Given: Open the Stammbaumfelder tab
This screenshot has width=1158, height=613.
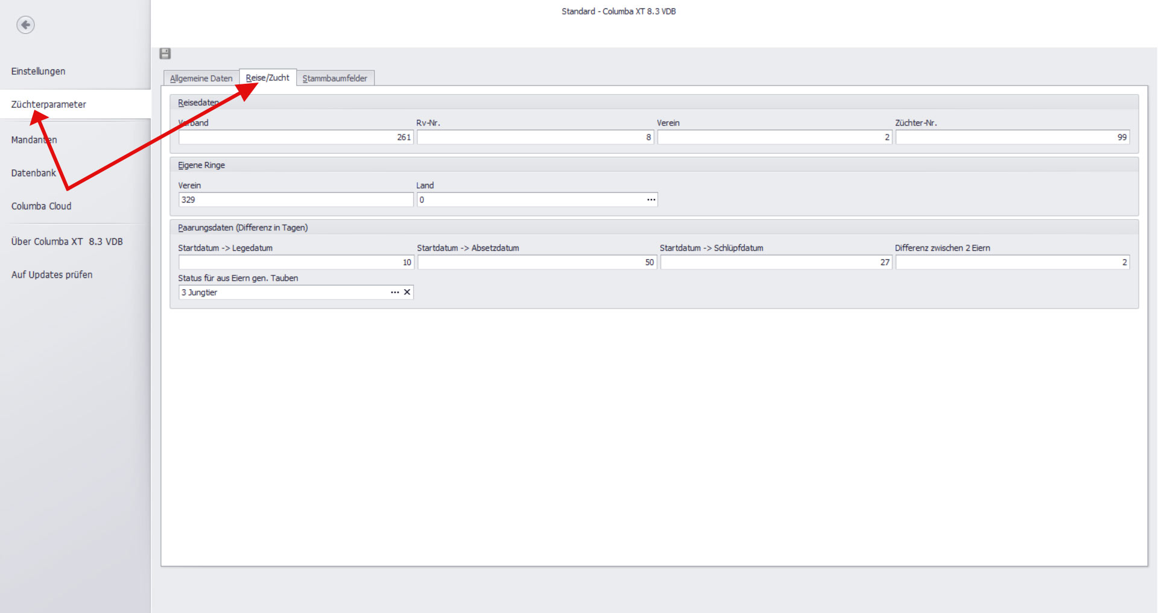Looking at the screenshot, I should pyautogui.click(x=335, y=78).
